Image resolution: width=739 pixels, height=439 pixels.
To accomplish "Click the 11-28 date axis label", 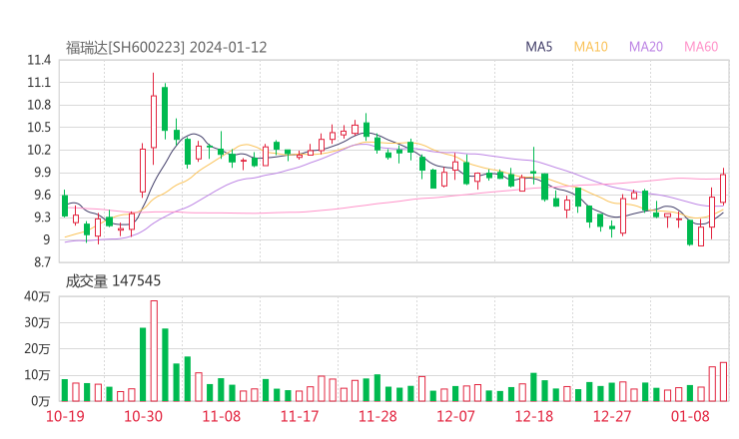I will tap(377, 416).
